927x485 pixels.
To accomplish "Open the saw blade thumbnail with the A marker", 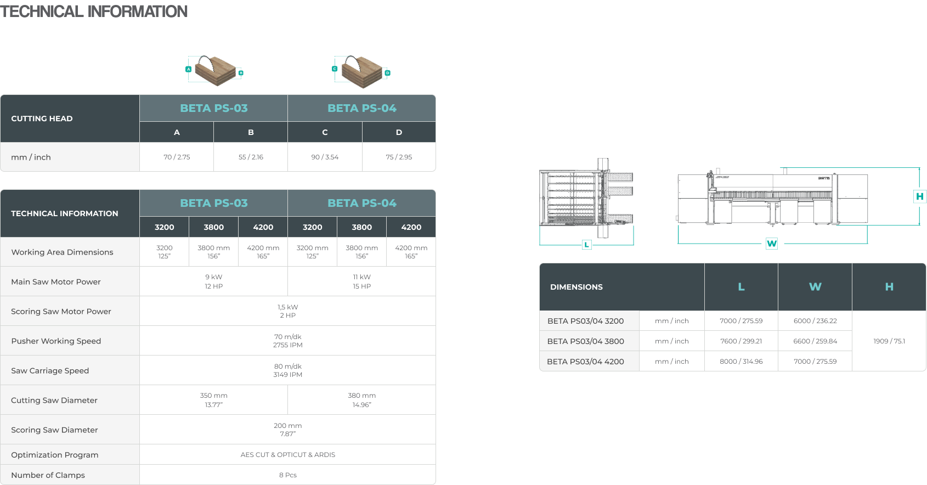I will 217,69.
